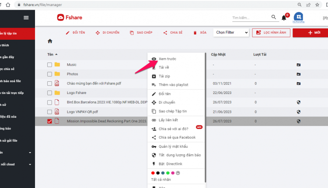Choose Tắt dung lượng đảm bảo
328x188 pixels.
[x=176, y=155]
